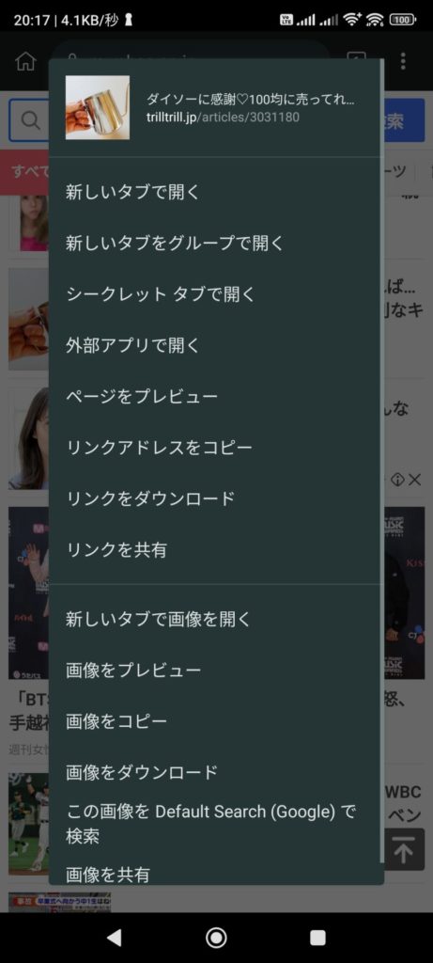Tap the Android back navigation button
The image size is (433, 963).
point(114,938)
